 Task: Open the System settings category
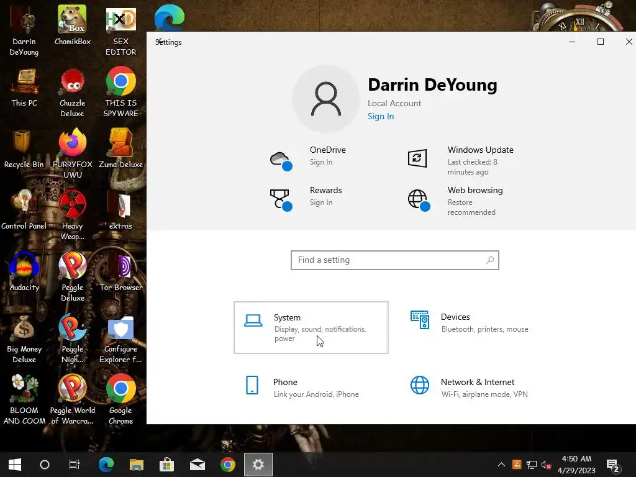(x=311, y=327)
